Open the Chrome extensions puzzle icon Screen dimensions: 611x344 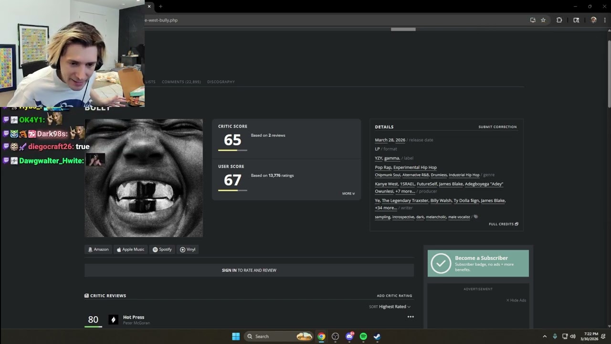(559, 20)
